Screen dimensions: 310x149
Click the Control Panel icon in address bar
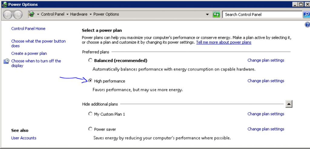pos(32,14)
